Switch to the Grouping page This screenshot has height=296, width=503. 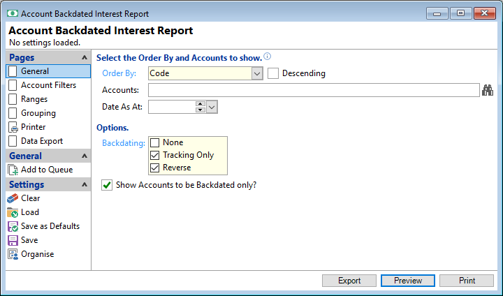38,113
